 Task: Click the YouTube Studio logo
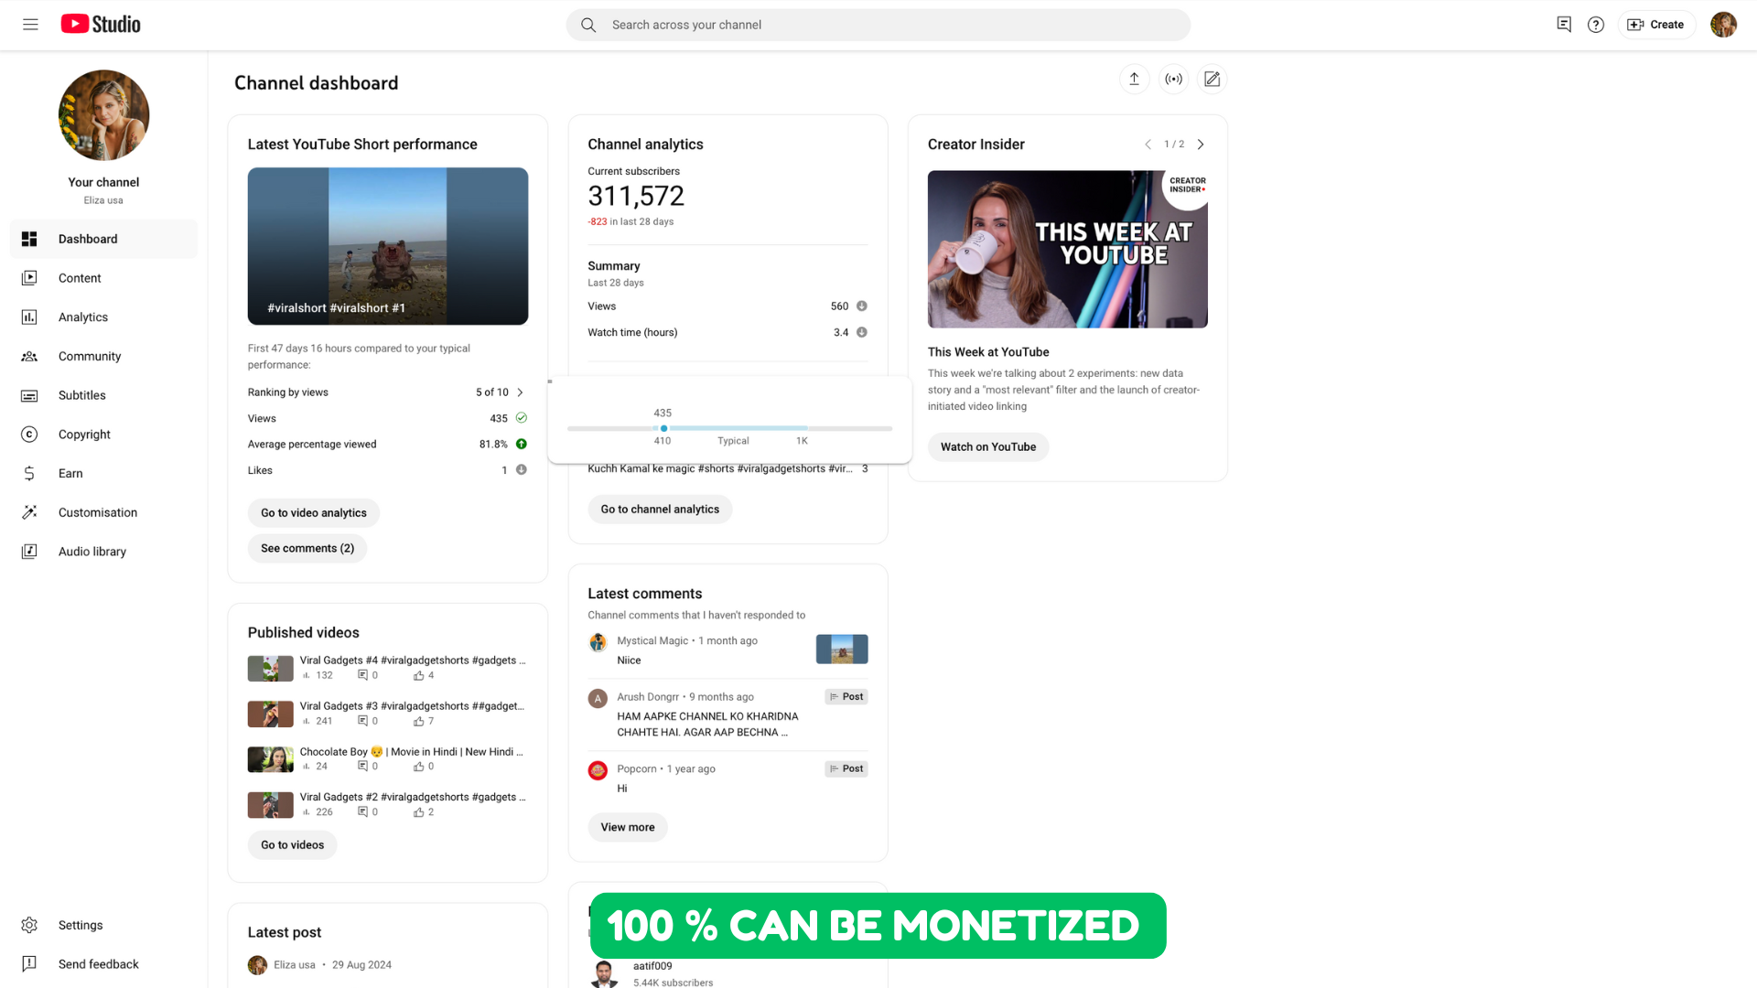click(x=101, y=25)
